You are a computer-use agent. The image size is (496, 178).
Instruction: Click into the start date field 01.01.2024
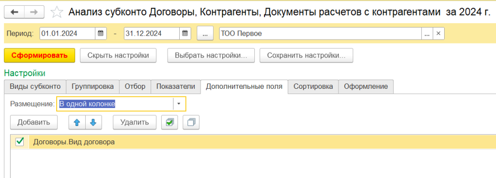[67, 33]
